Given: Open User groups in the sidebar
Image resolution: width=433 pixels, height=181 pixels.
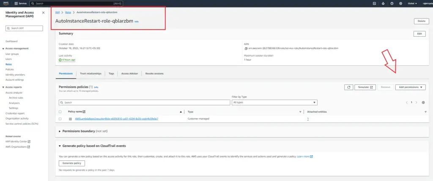Looking at the screenshot, I should [12, 54].
